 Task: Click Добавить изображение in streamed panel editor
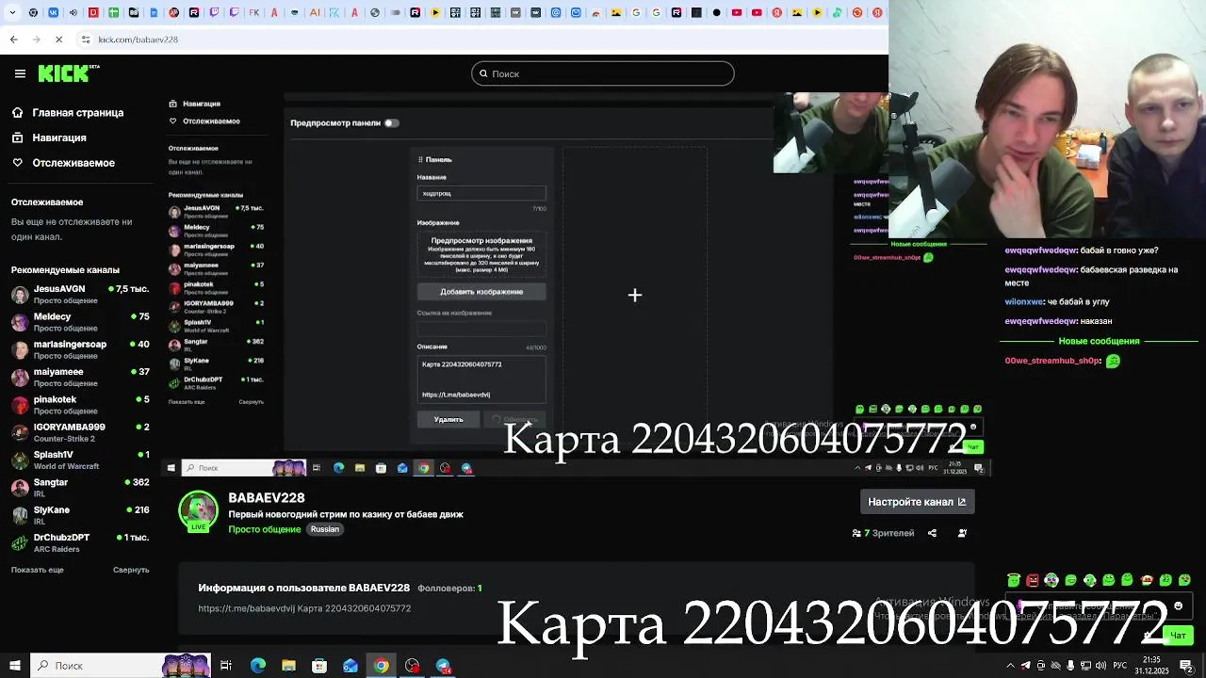481,292
